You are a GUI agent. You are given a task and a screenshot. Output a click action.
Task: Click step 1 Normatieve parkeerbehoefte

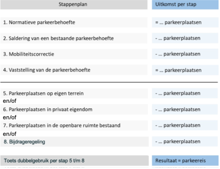[x=74, y=22]
